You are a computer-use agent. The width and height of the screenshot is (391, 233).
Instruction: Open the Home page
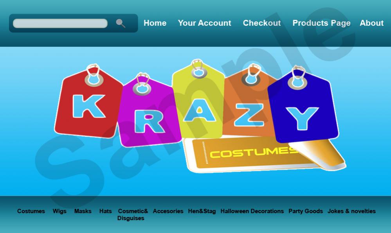[155, 23]
